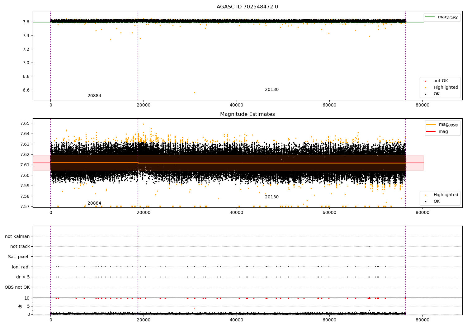Click the 7.57 y-tick in Magnitude Estimates
The height and width of the screenshot is (327, 467).
click(x=25, y=206)
